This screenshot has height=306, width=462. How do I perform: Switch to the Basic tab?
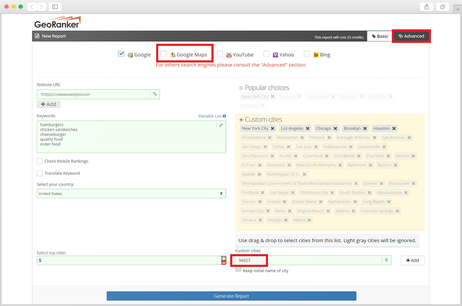[x=380, y=36]
